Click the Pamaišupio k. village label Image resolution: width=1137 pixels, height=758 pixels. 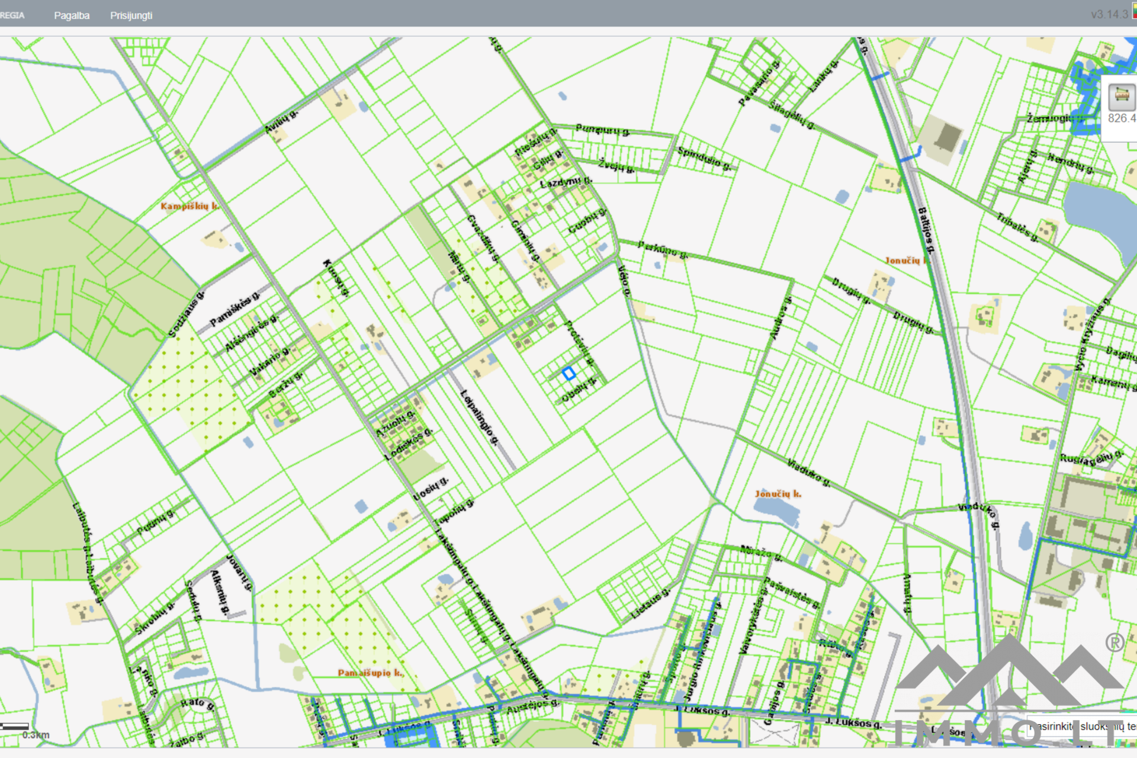[371, 673]
